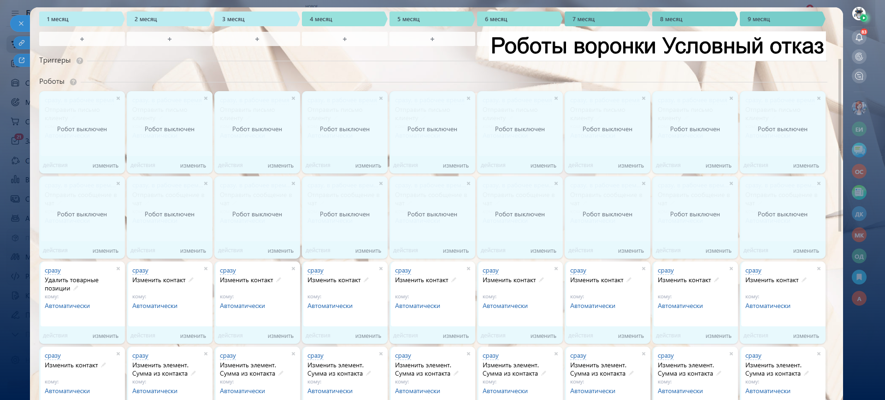Open the МК user avatar in the right sidebar

(x=859, y=235)
